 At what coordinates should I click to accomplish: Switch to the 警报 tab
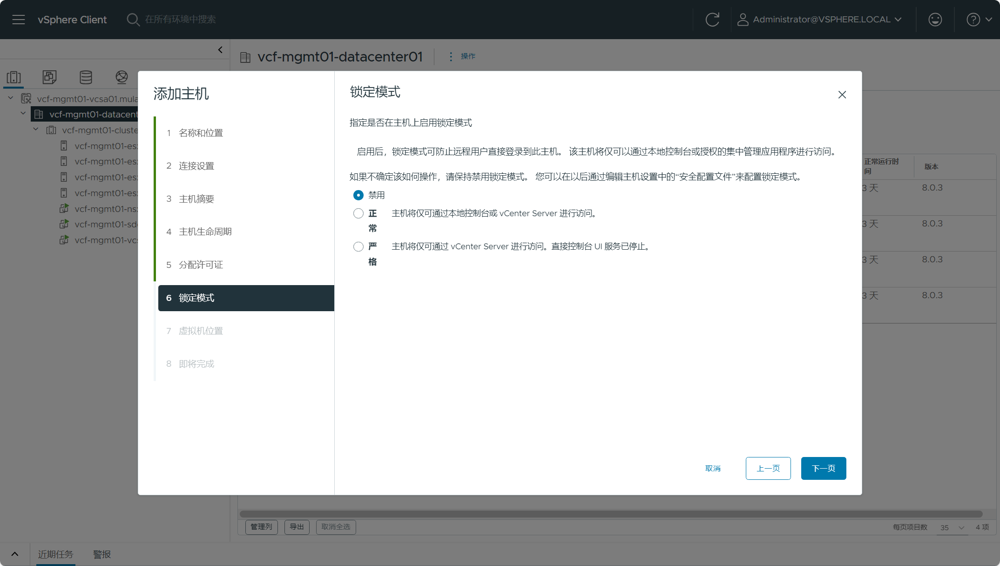(101, 554)
